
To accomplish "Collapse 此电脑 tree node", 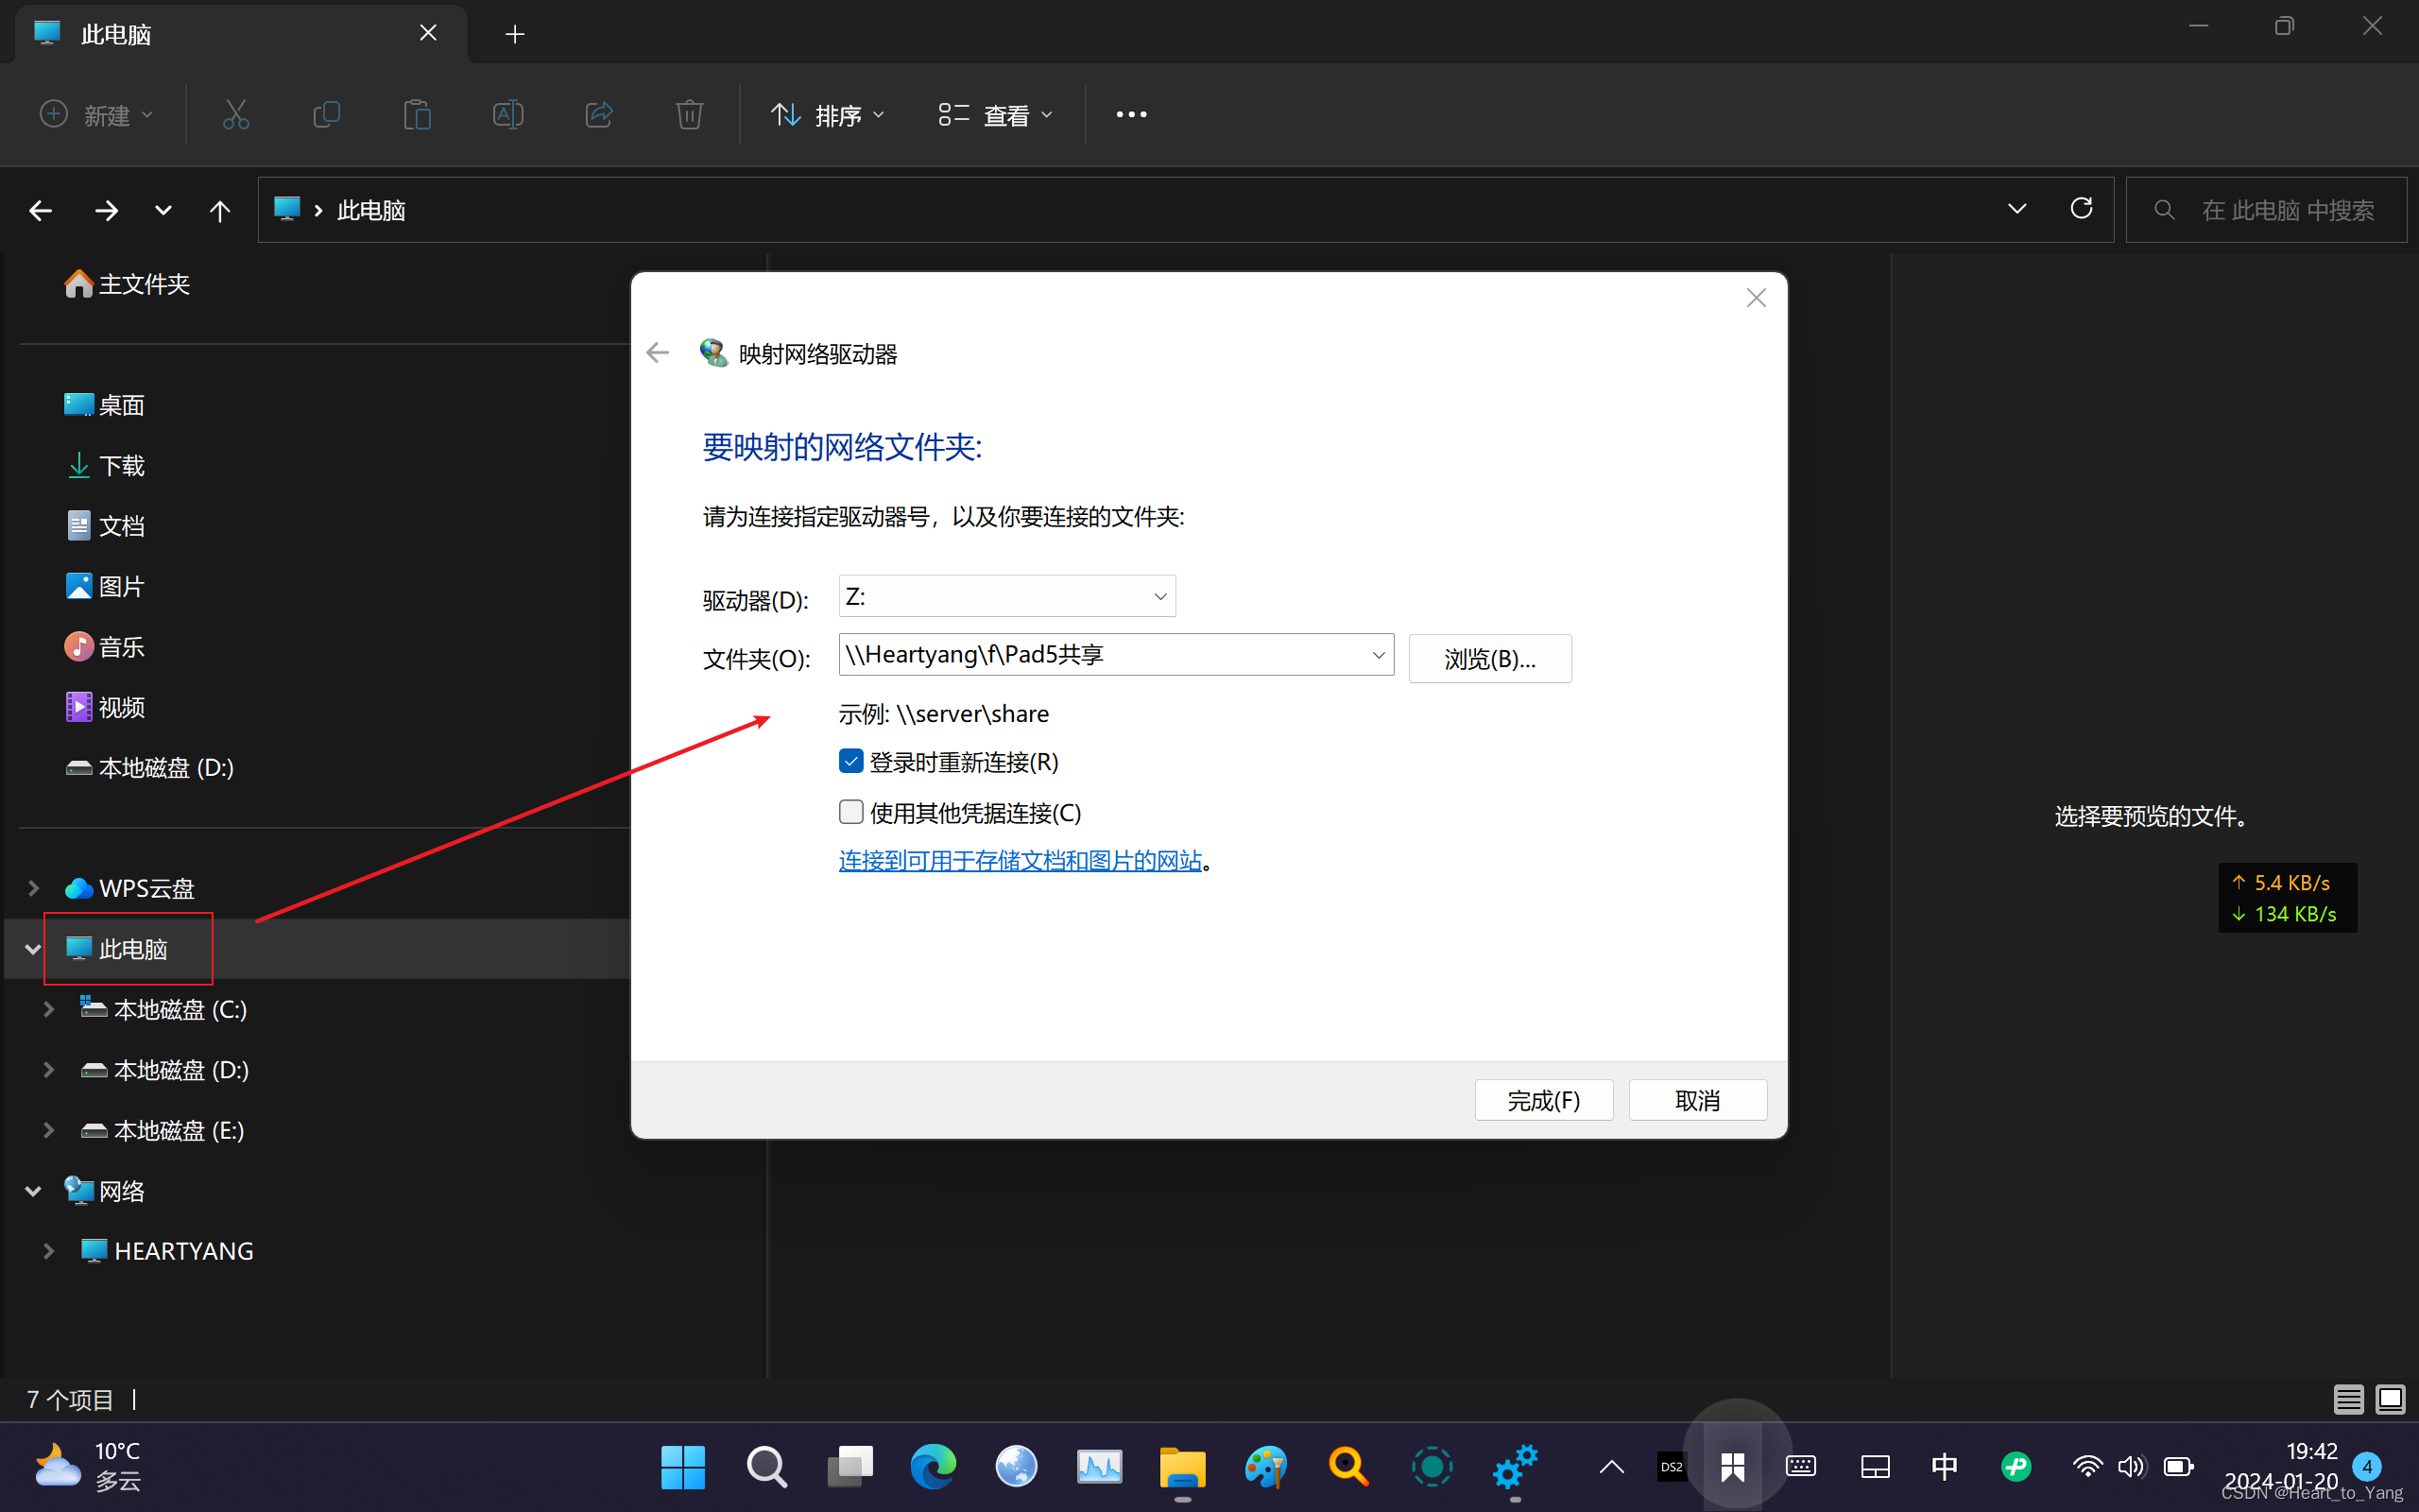I will point(33,949).
